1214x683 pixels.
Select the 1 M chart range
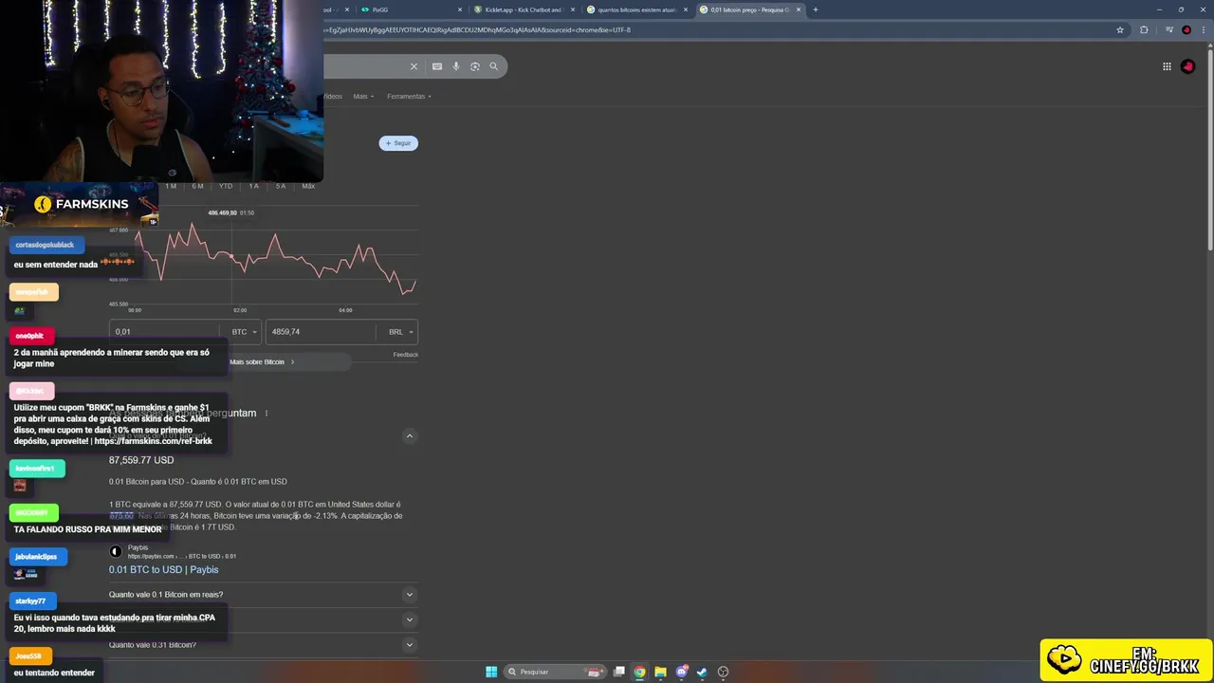pos(171,186)
